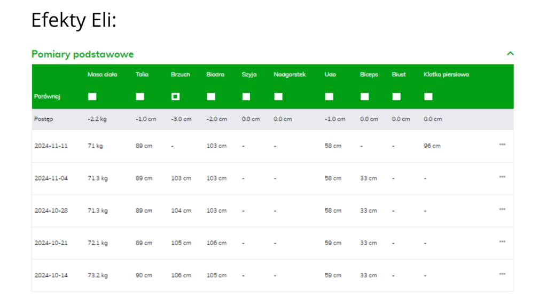
Task: Click the Masa ciała column header
Action: pos(103,75)
